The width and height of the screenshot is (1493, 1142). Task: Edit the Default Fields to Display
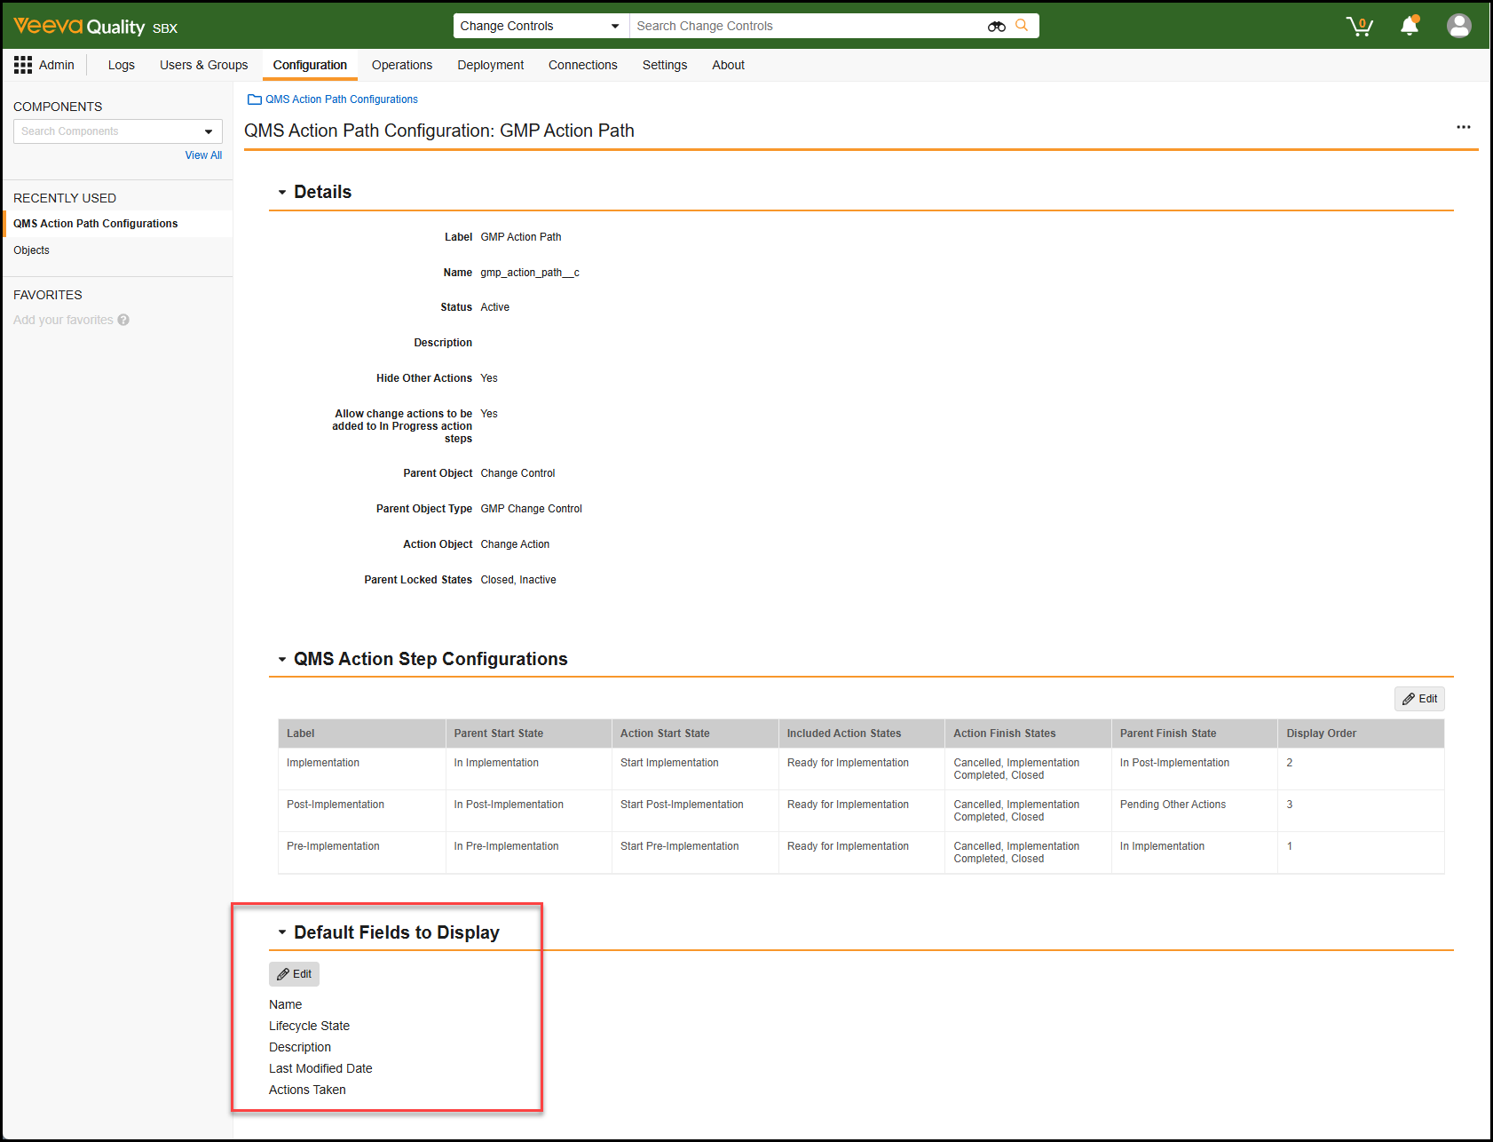[x=294, y=974]
